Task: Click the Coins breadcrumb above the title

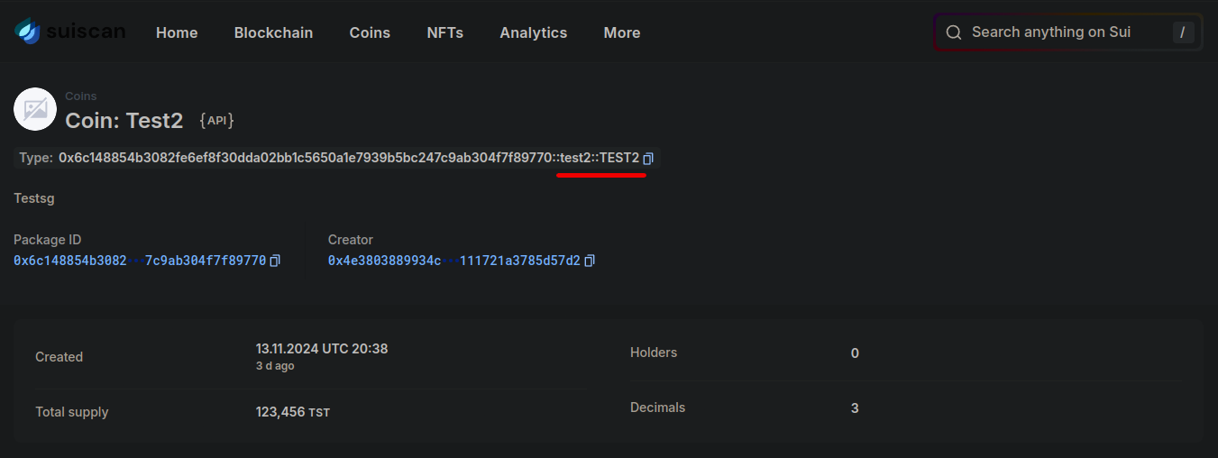Action: 80,96
